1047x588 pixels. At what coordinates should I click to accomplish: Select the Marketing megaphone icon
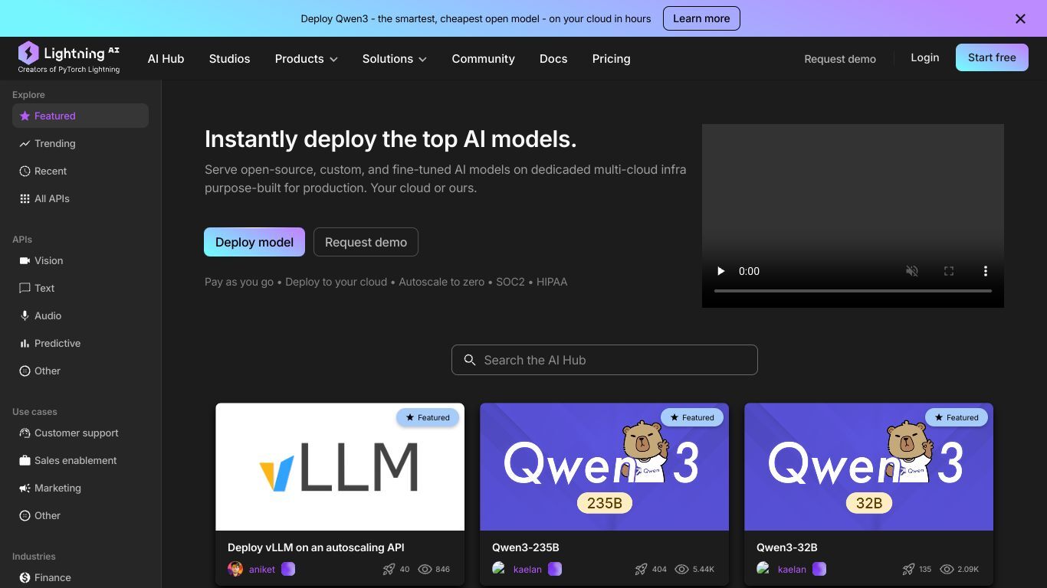pos(25,488)
